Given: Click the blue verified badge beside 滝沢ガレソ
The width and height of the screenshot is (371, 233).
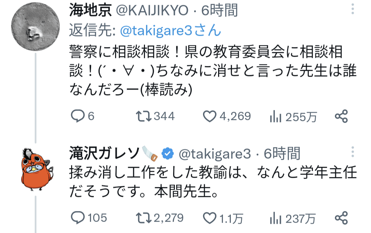Looking at the screenshot, I should (x=168, y=154).
